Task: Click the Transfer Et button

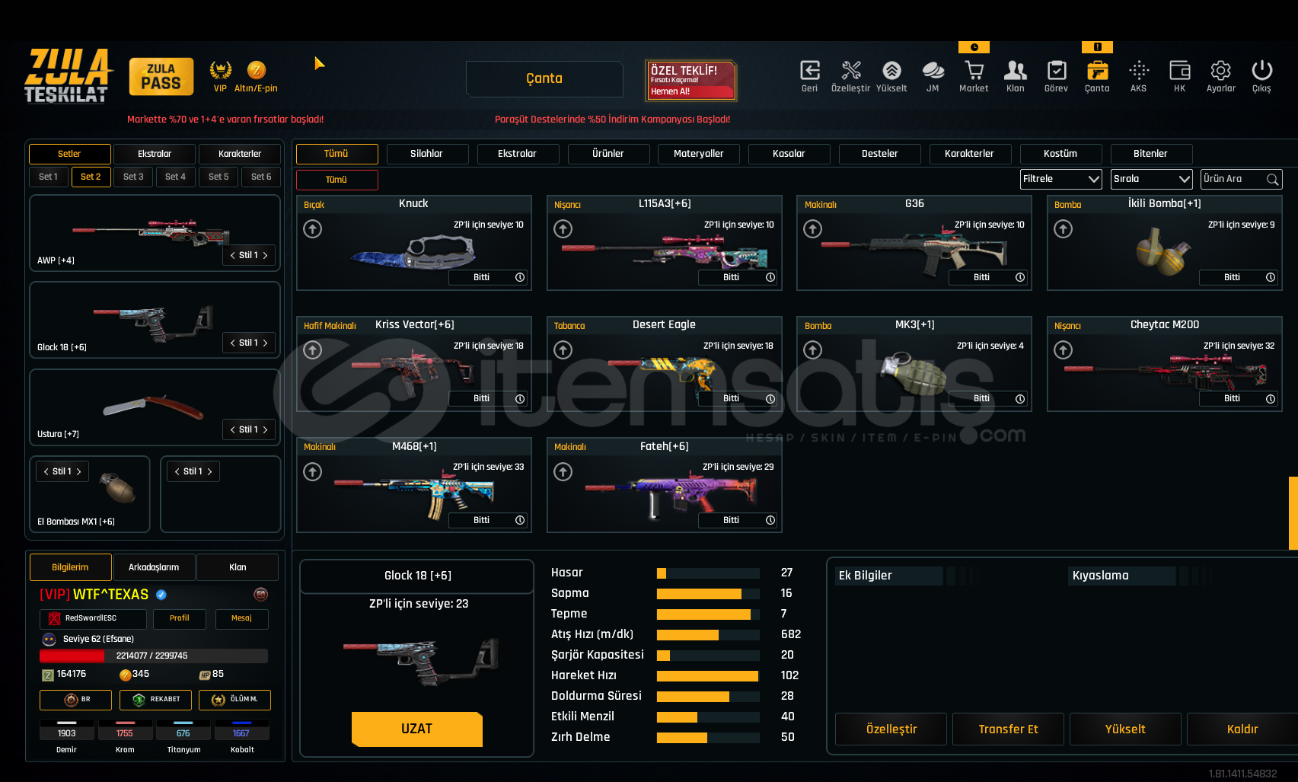Action: point(1008,729)
